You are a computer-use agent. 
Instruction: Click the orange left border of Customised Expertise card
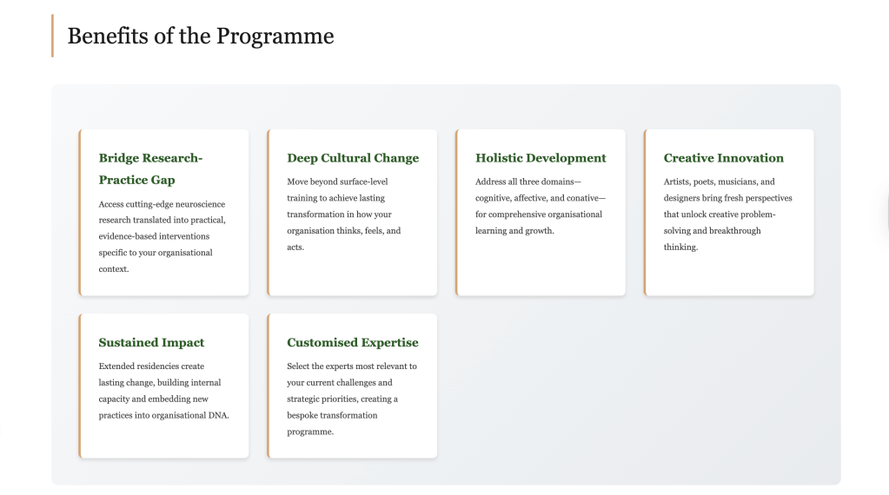pos(269,386)
